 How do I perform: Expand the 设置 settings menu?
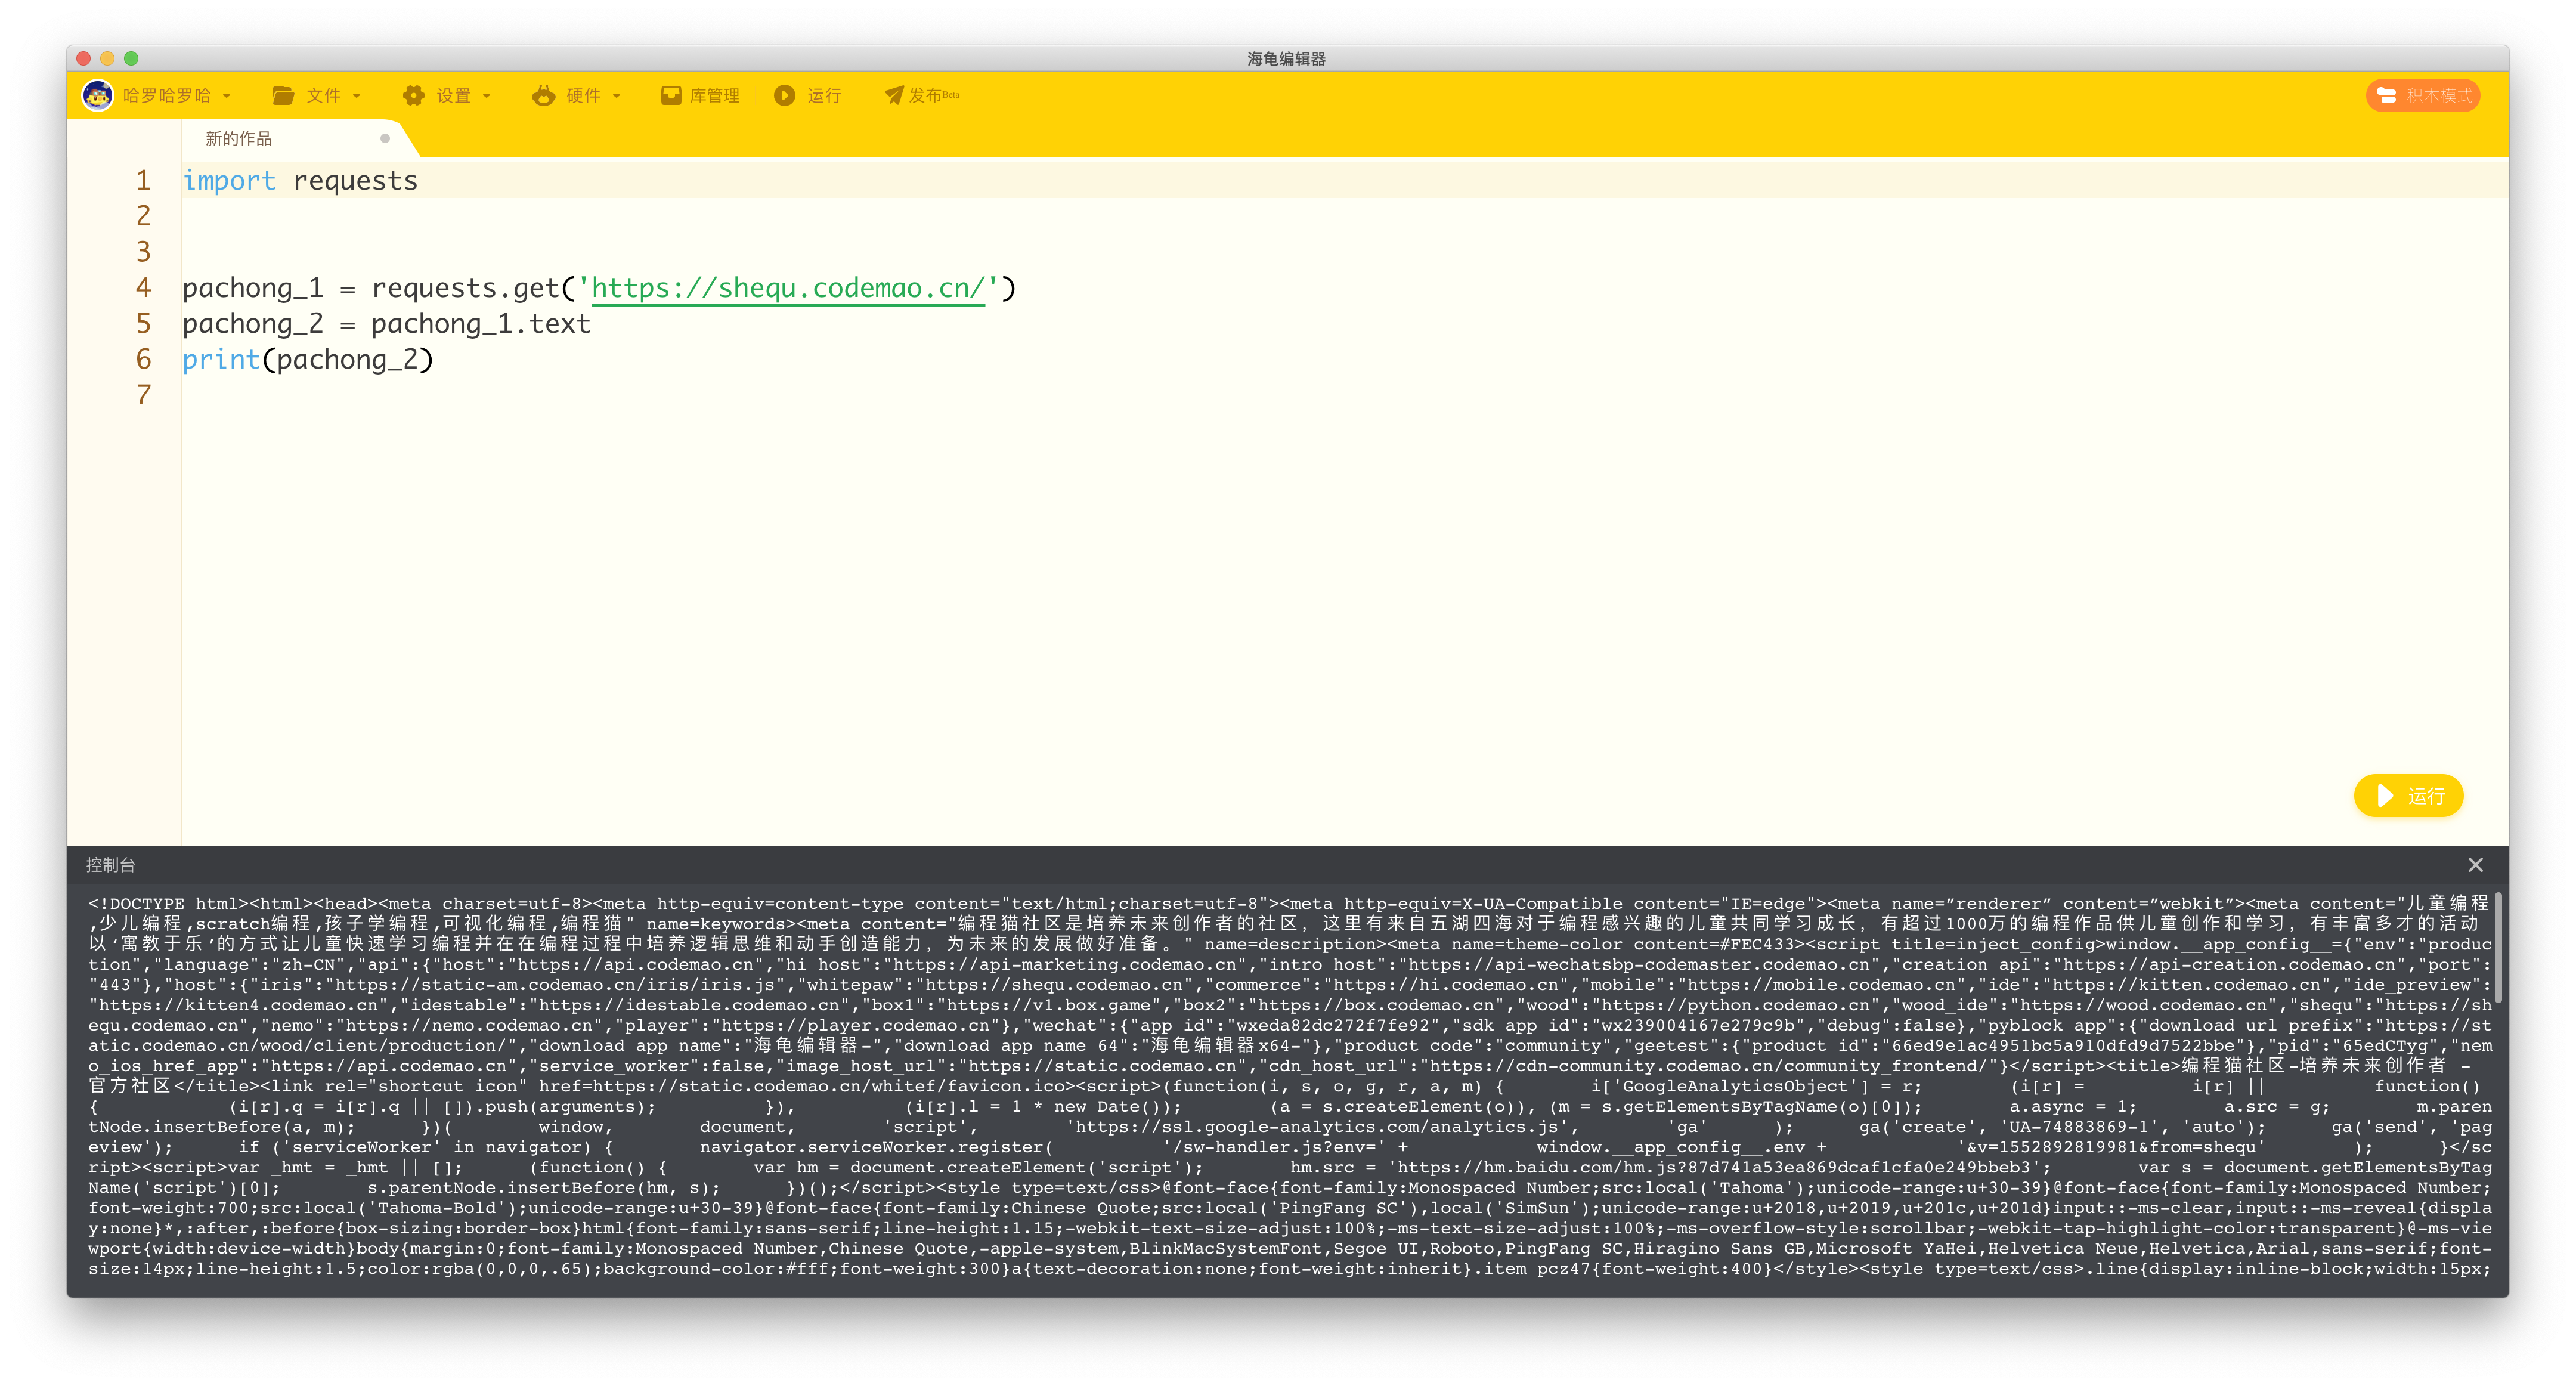point(446,96)
